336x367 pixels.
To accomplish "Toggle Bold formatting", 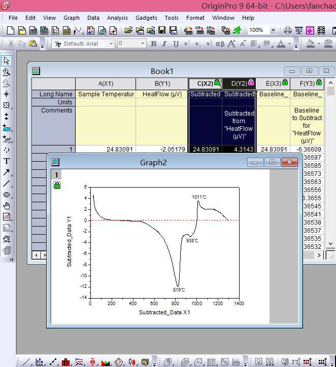I will 153,44.
